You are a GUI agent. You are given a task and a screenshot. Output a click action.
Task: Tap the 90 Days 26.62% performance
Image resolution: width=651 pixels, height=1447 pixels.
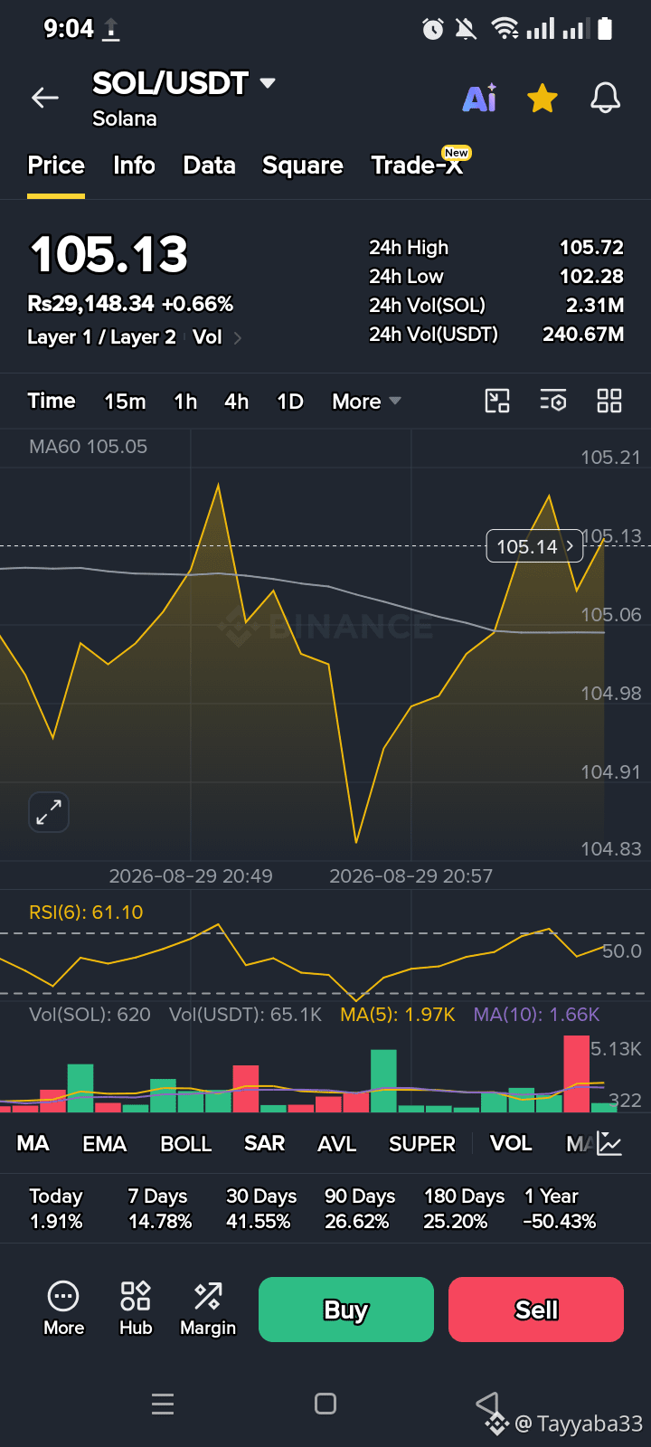360,1209
